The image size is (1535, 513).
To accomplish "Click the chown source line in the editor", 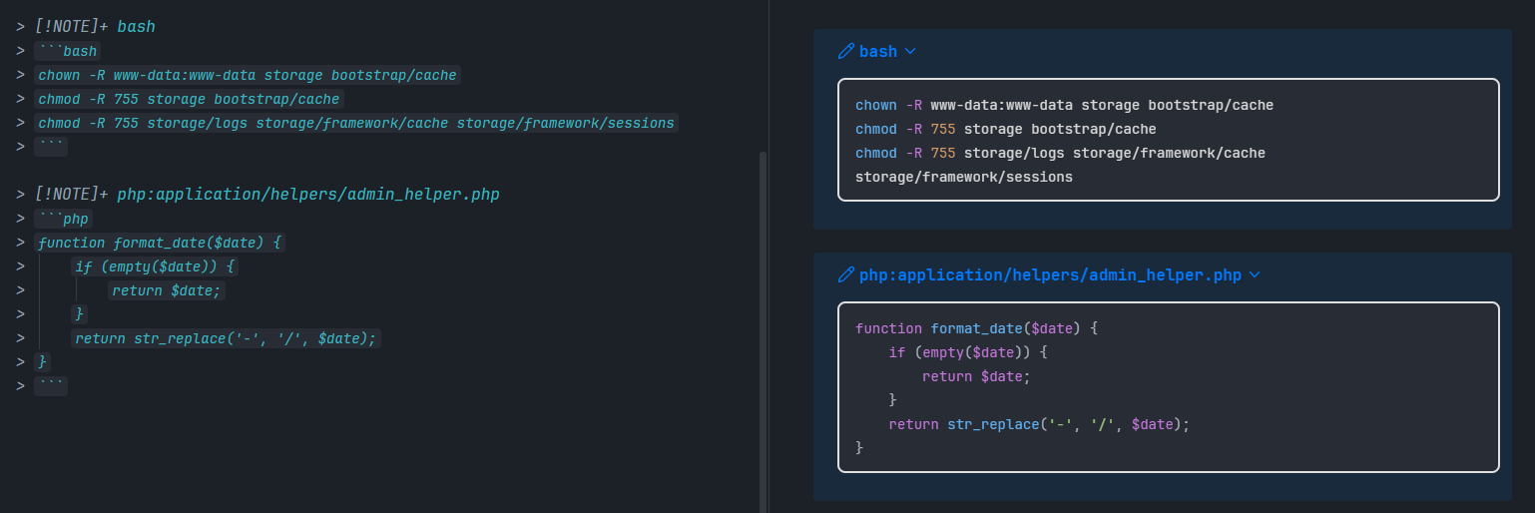I will (x=247, y=75).
